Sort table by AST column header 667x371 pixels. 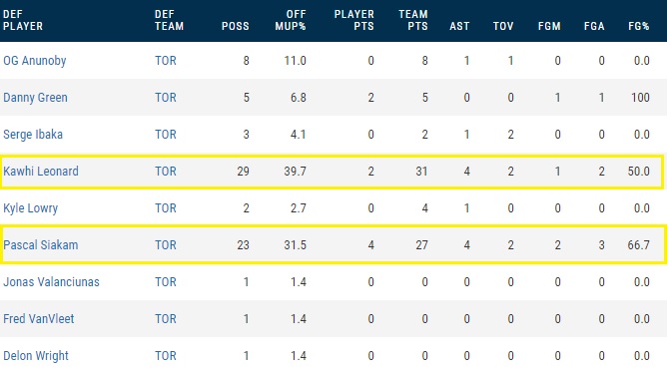(x=459, y=26)
